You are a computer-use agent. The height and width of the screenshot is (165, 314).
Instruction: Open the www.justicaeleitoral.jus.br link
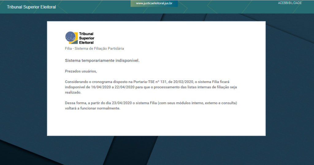(154, 3)
